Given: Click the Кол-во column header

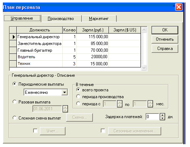Looking at the screenshot, I should point(69,30).
